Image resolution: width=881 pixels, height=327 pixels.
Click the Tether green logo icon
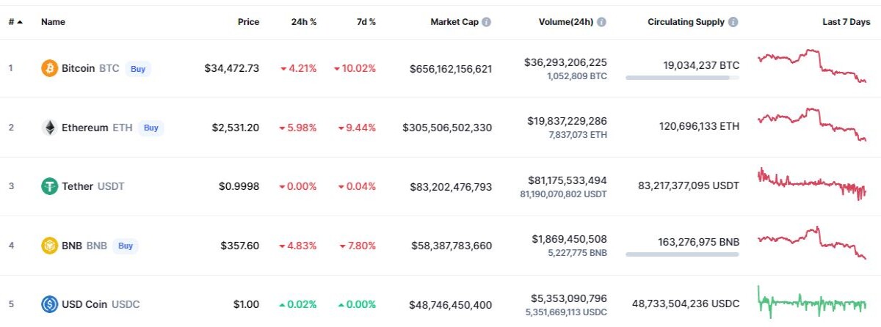pyautogui.click(x=49, y=186)
